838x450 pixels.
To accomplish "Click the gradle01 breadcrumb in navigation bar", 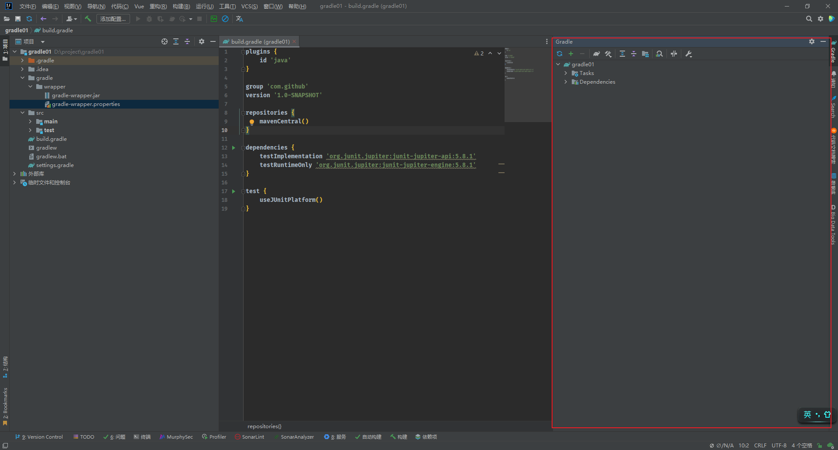I will click(x=17, y=30).
